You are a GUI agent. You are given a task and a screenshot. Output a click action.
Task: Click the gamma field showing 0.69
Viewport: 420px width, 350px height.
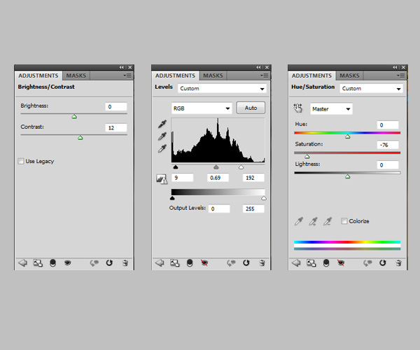point(218,178)
